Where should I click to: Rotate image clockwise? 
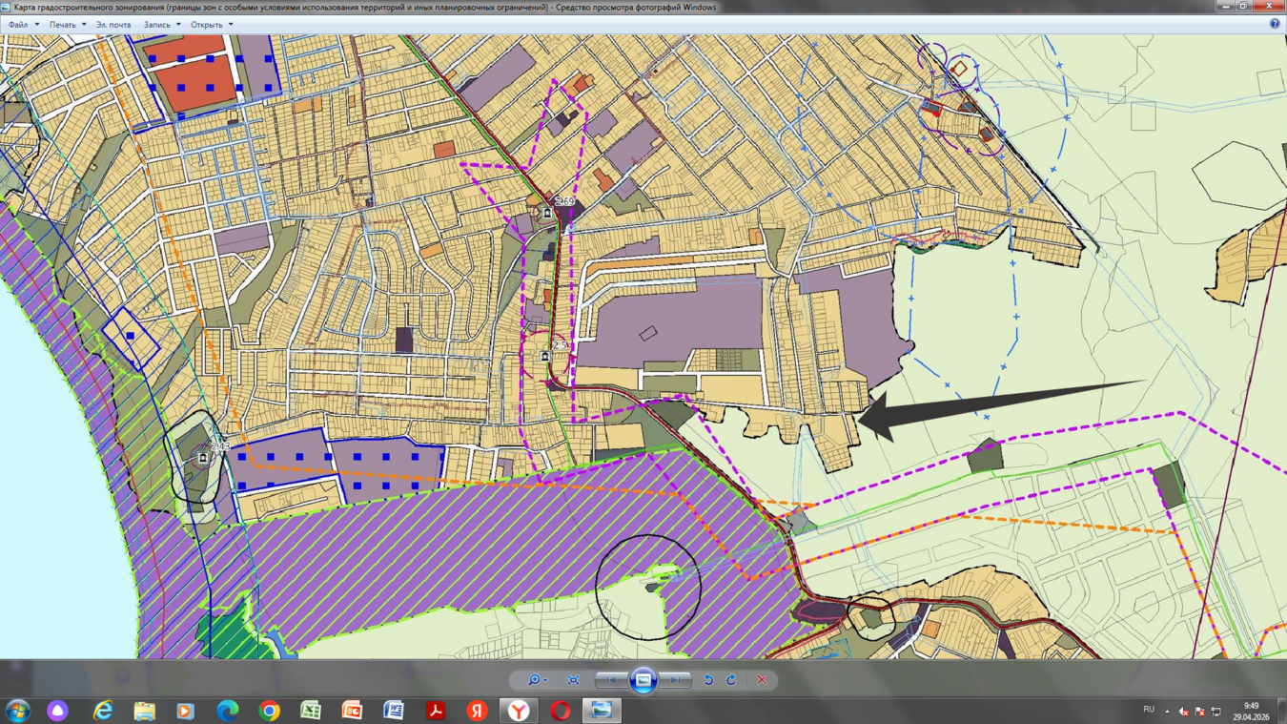(x=731, y=680)
